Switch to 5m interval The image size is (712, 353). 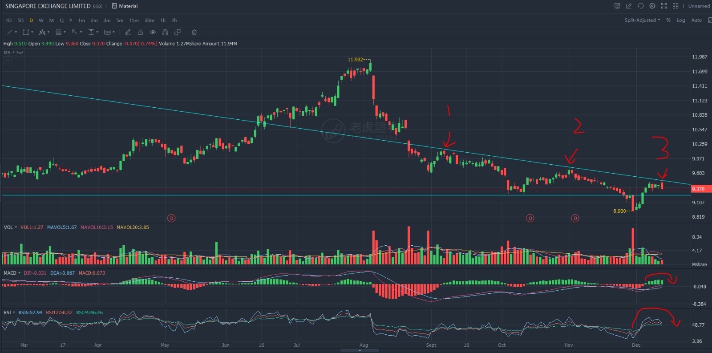(x=120, y=20)
